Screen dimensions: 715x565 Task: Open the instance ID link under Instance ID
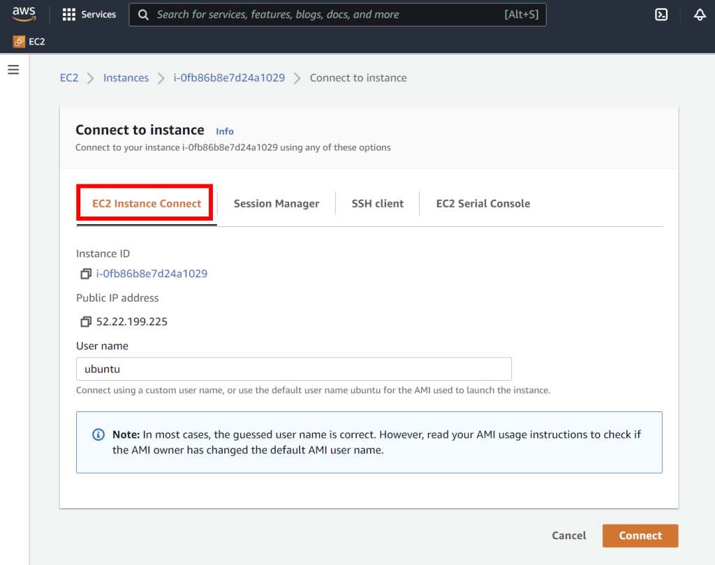[x=152, y=274]
